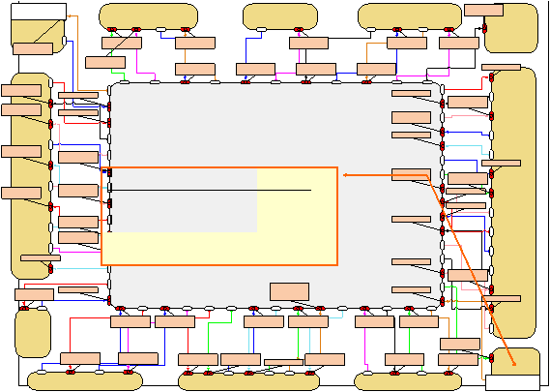The width and height of the screenshot is (550, 392).
Task: Click the thin narrow peach bar at bottom center
Action: [283, 362]
